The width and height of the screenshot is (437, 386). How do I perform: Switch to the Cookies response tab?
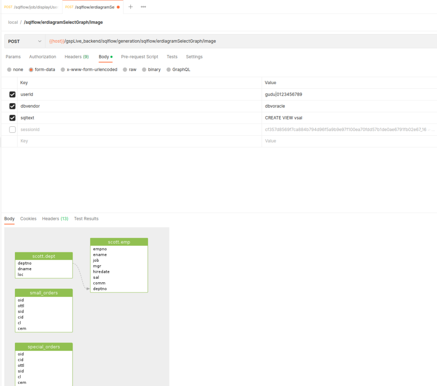coord(28,218)
